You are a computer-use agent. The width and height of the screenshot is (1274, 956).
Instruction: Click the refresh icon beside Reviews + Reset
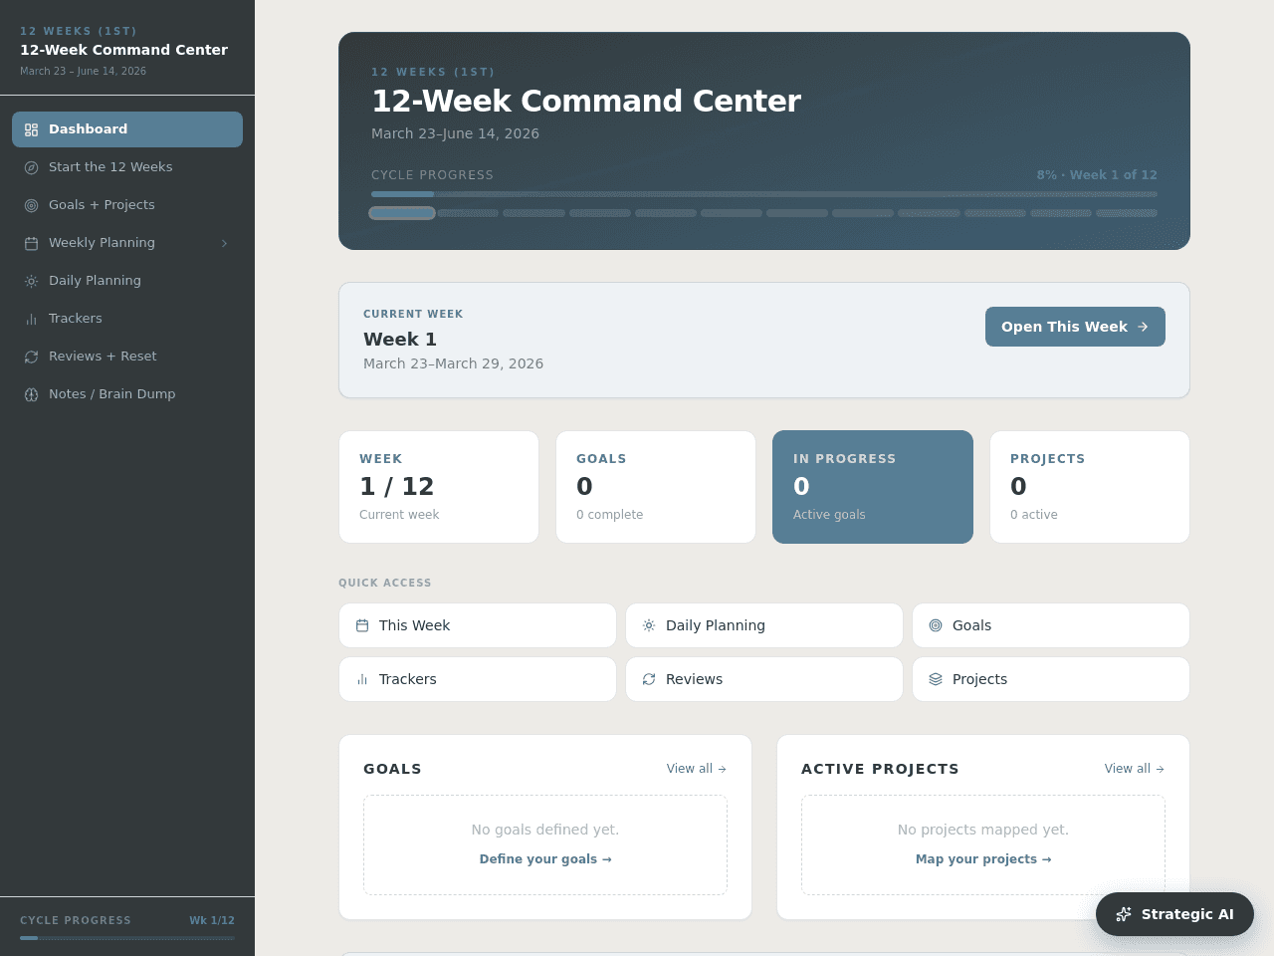click(x=31, y=357)
